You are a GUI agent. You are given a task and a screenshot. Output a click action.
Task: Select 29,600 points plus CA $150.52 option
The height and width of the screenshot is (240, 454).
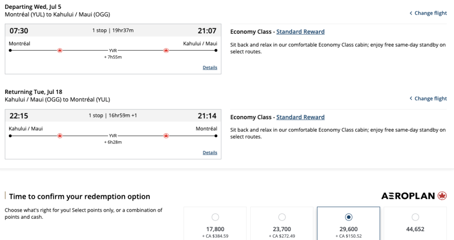pyautogui.click(x=348, y=217)
